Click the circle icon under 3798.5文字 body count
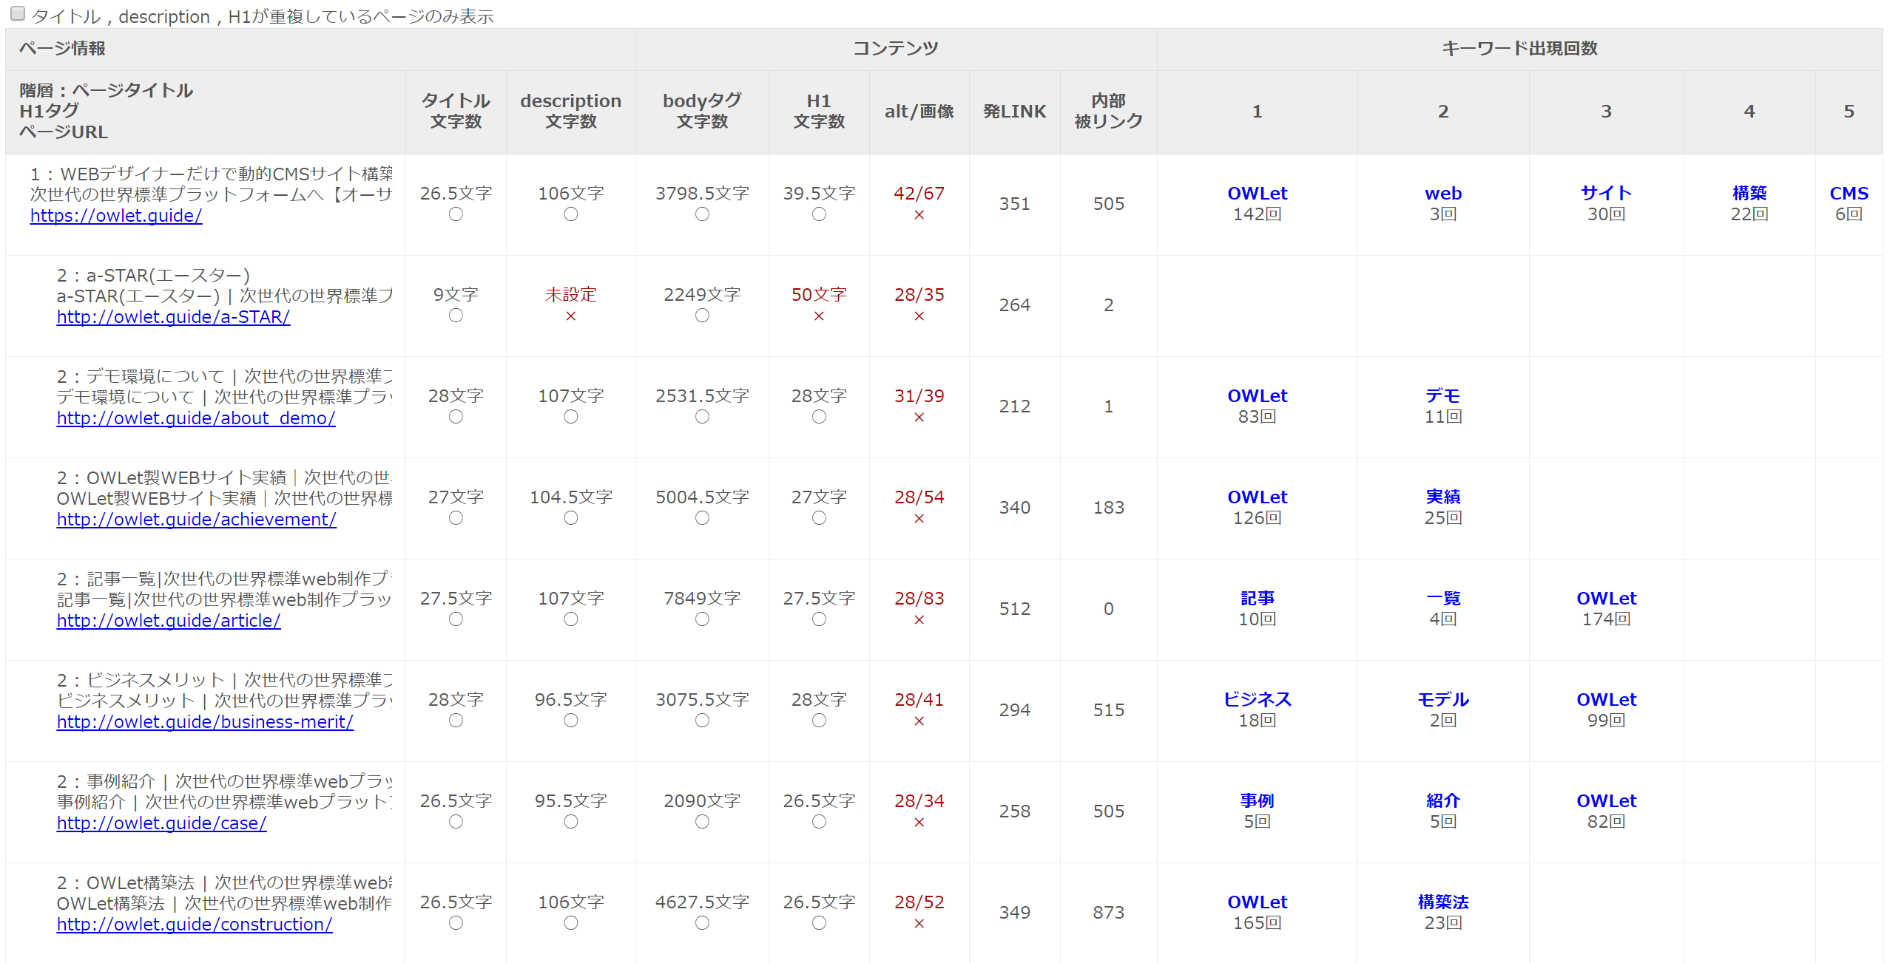 (x=702, y=214)
